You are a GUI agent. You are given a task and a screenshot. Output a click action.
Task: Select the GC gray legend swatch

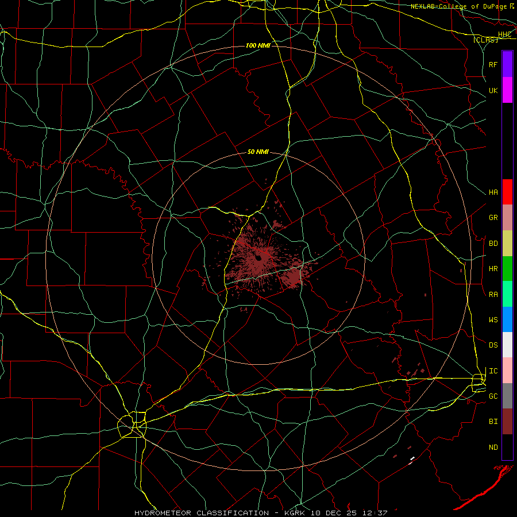[x=507, y=396]
